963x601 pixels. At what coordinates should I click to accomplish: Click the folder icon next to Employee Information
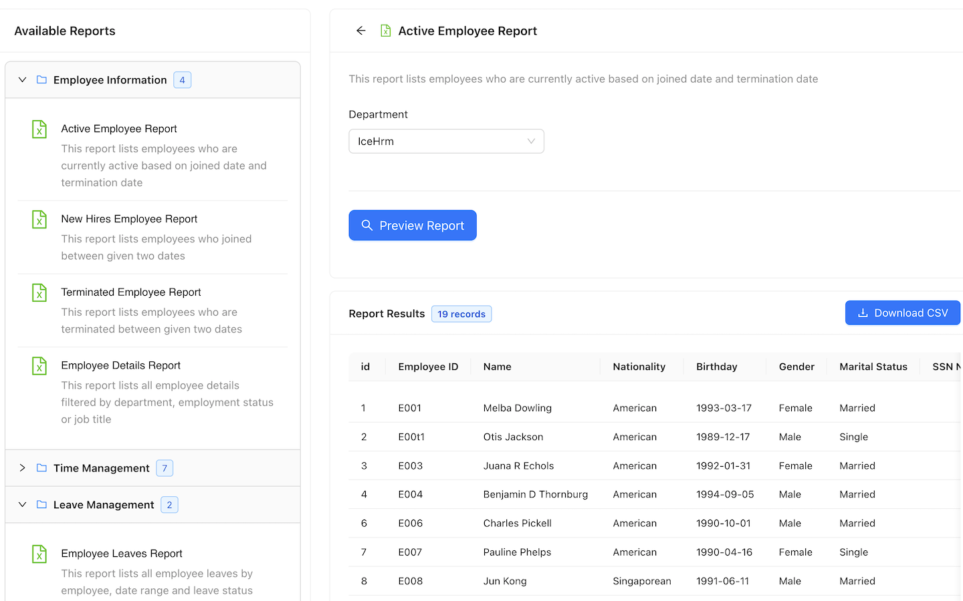40,79
